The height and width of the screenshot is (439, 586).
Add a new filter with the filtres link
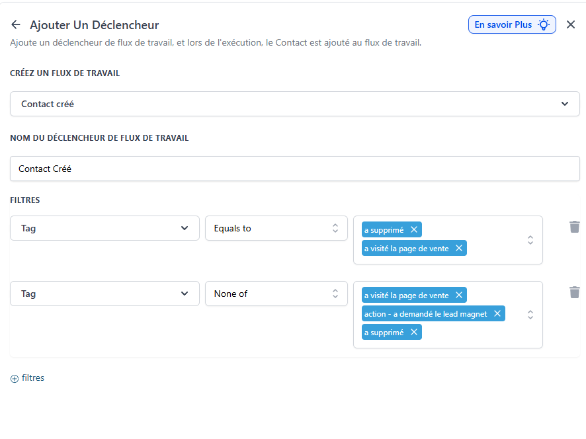[x=27, y=378]
